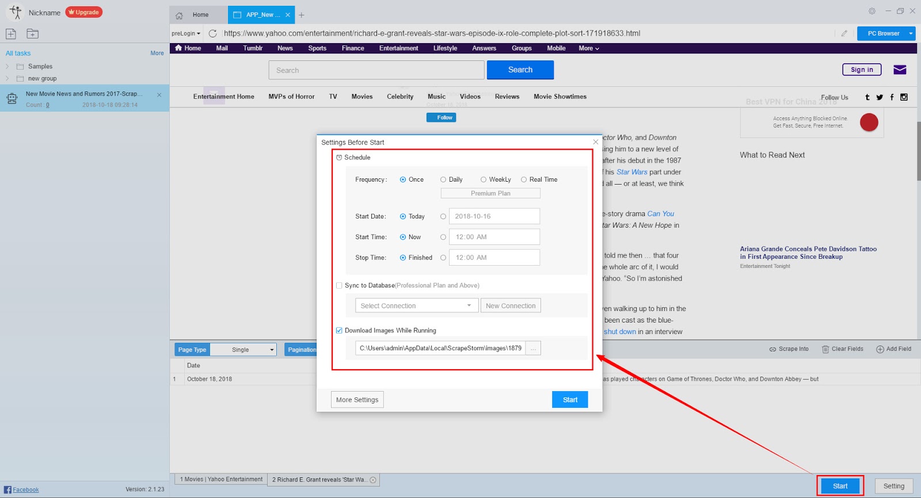Viewport: 921px width, 498px height.
Task: Select the Daily frequency option
Action: click(443, 179)
